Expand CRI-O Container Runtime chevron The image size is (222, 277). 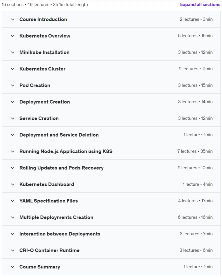[12, 250]
